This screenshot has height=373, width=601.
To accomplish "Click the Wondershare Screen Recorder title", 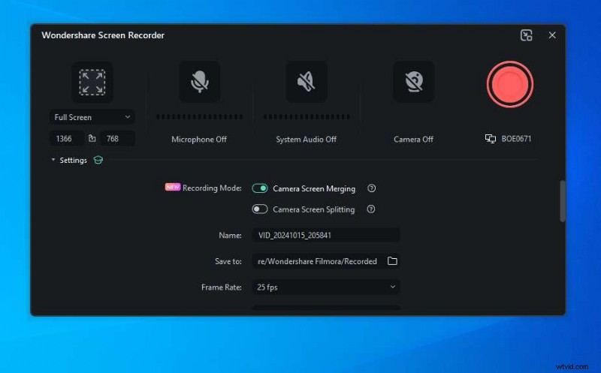I will 103,35.
